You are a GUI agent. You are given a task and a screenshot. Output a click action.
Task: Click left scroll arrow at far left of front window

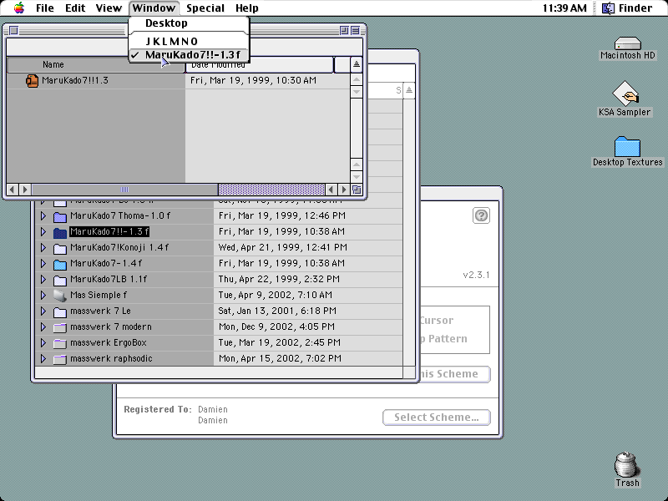13,190
